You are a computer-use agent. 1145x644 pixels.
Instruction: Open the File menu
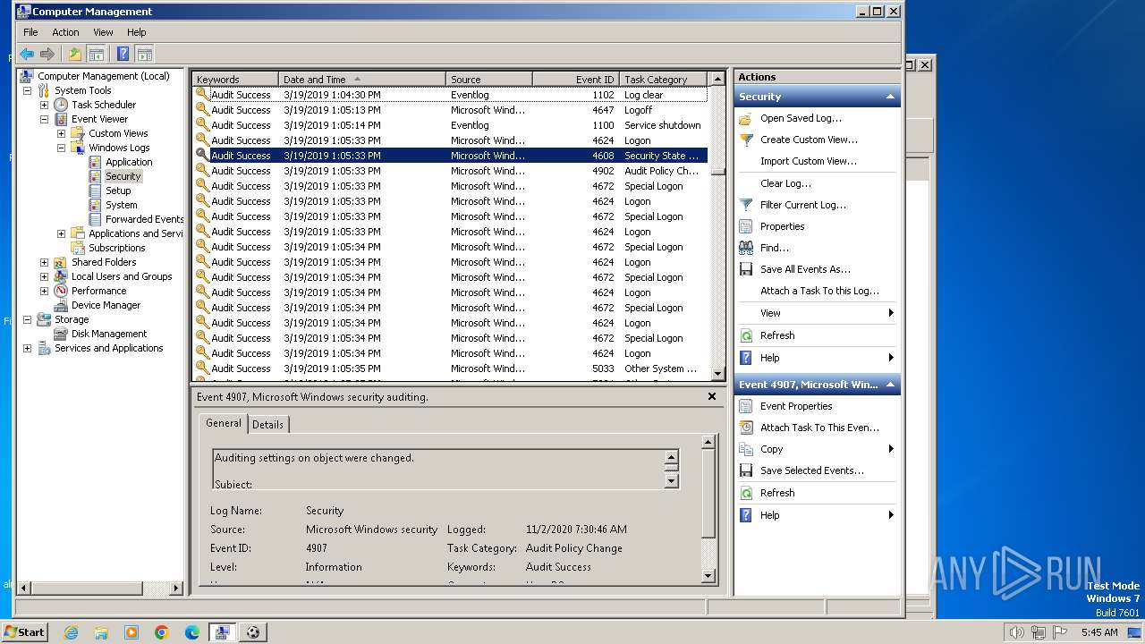tap(30, 32)
